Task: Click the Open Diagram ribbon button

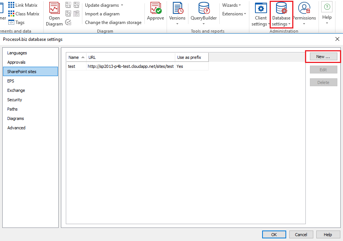Action: pyautogui.click(x=54, y=14)
